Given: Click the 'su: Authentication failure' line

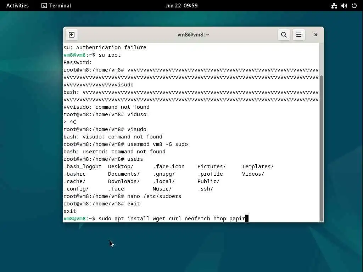Looking at the screenshot, I should [x=105, y=47].
